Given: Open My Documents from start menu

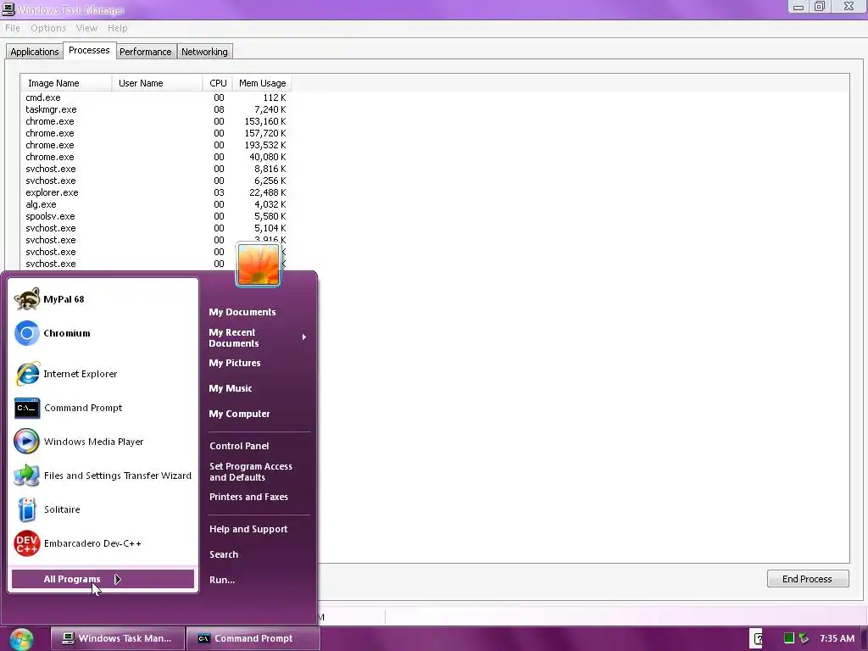Looking at the screenshot, I should click(x=242, y=312).
